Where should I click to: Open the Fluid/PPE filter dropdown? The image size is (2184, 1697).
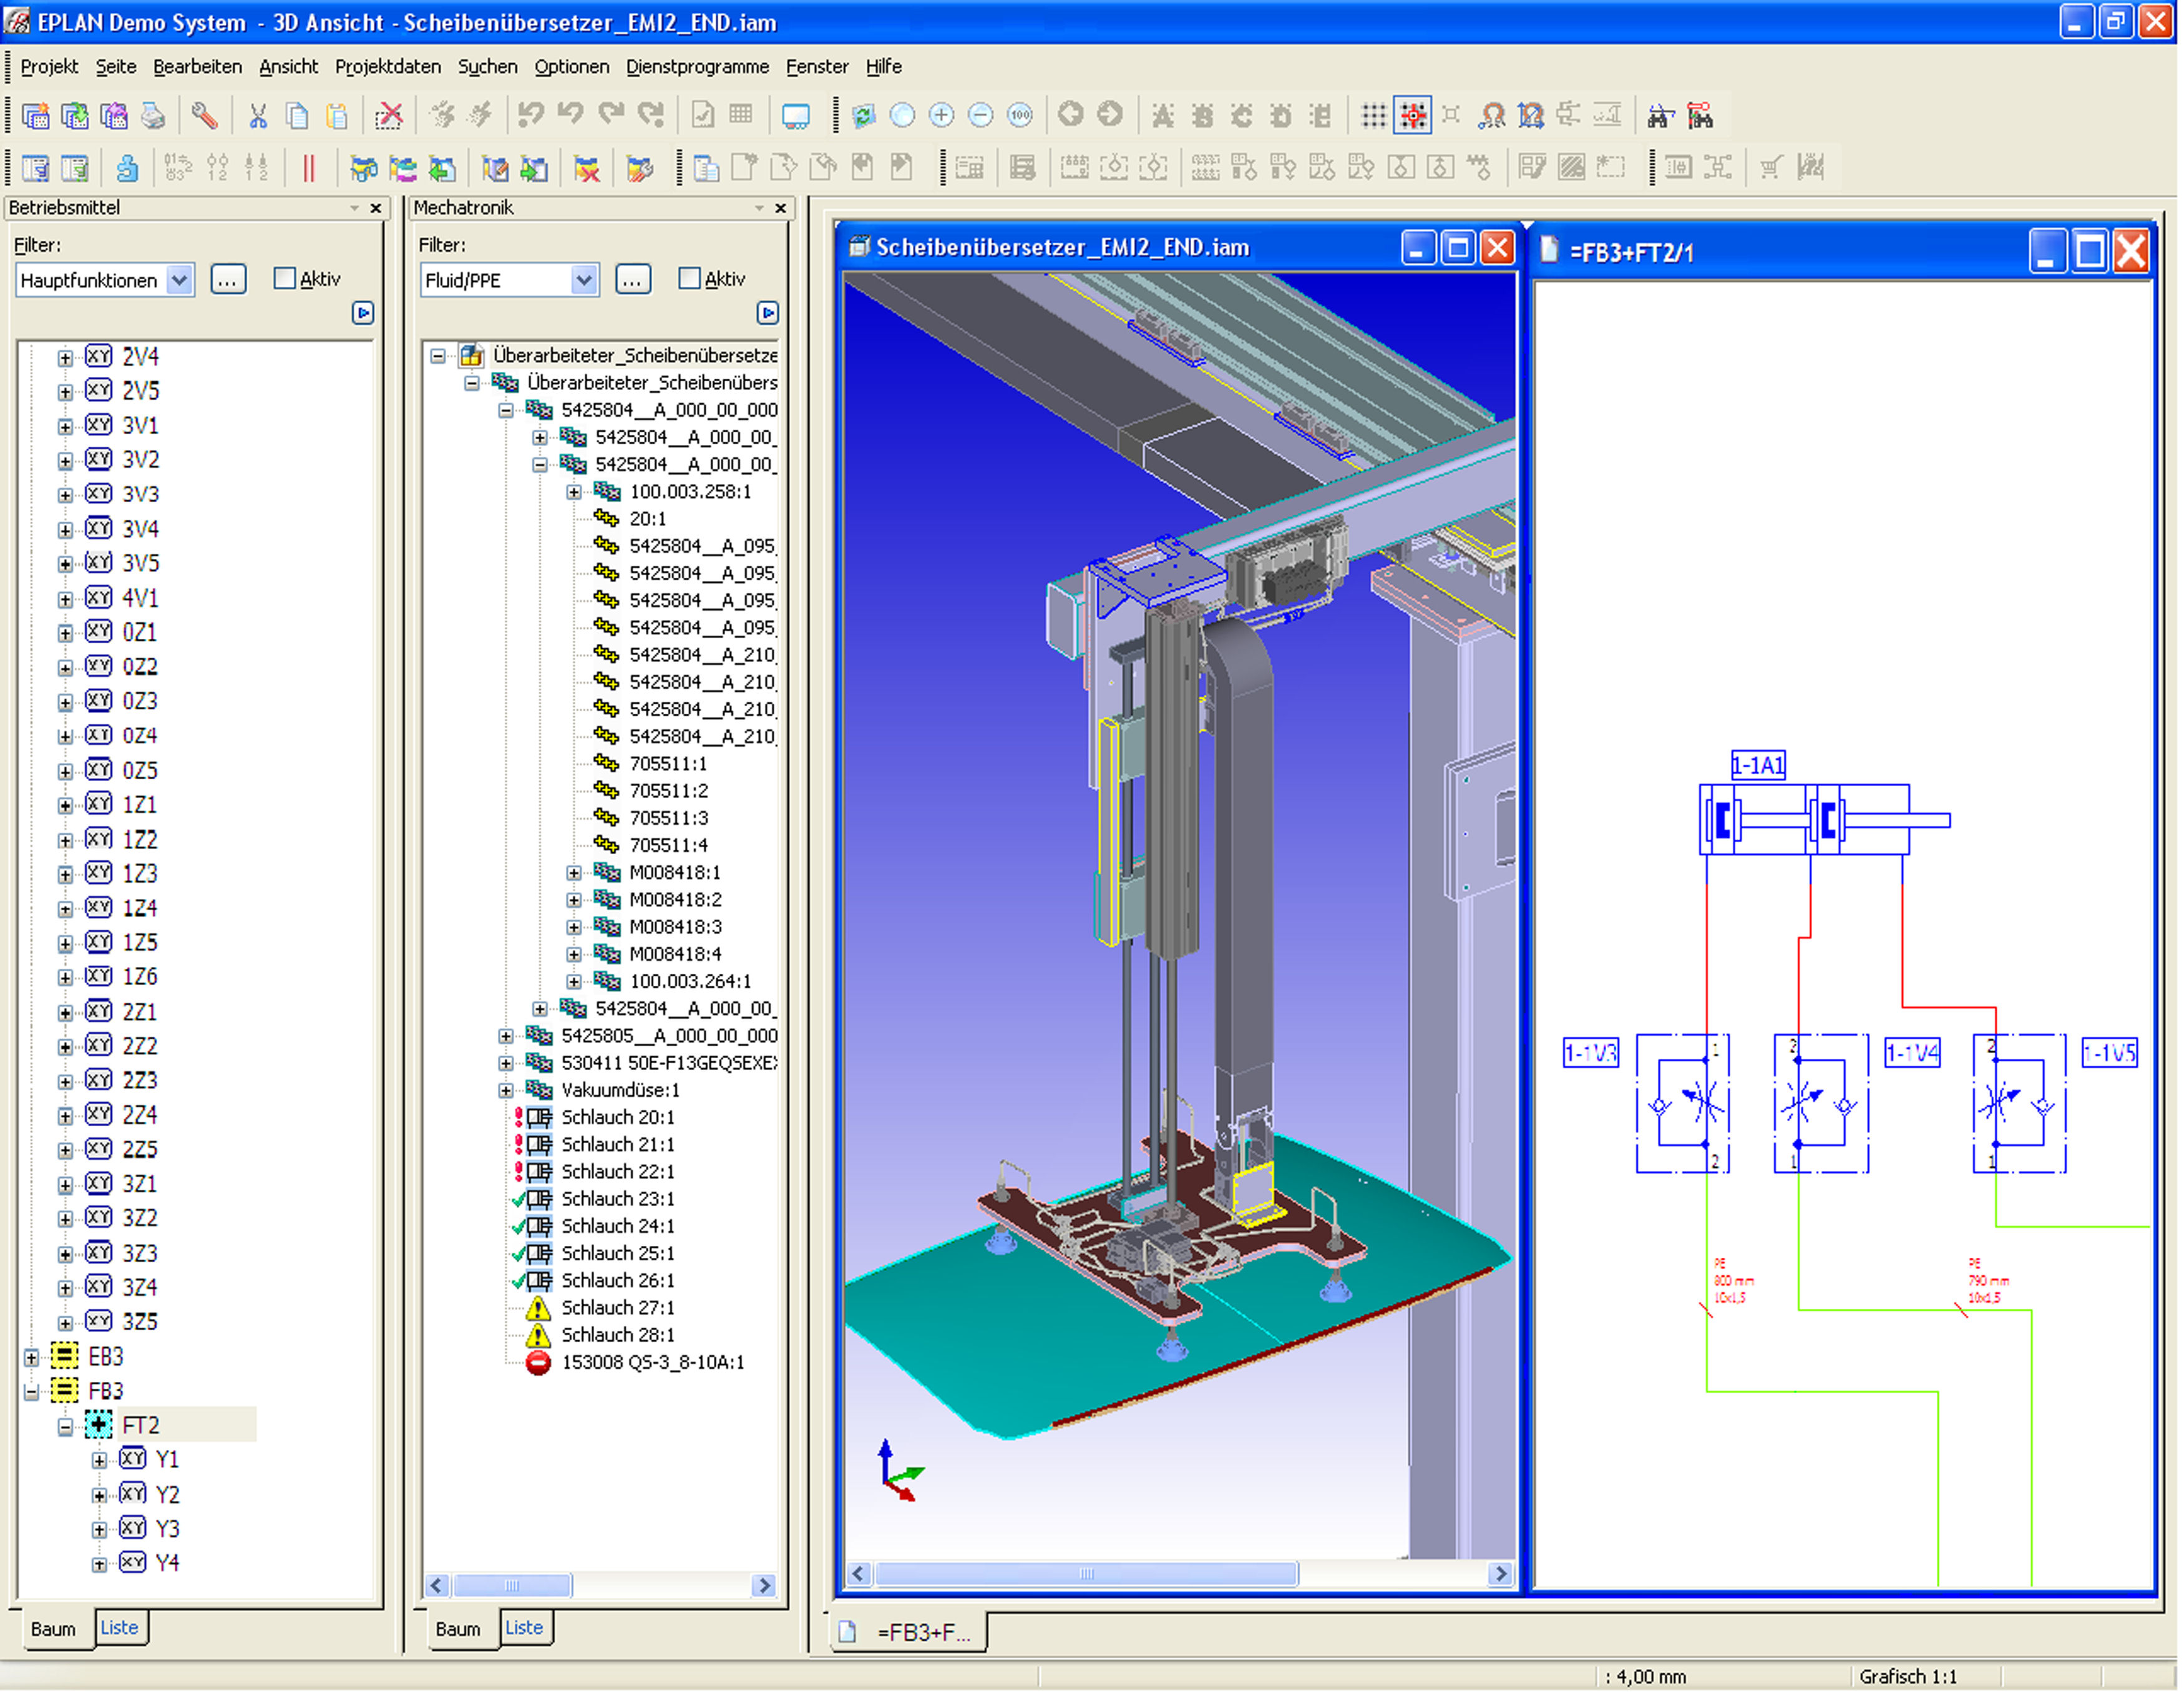pyautogui.click(x=584, y=280)
